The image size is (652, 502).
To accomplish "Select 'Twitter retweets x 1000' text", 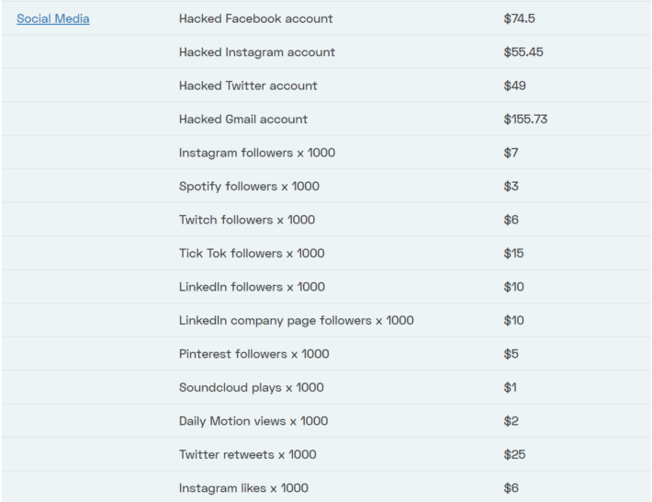I will [247, 454].
